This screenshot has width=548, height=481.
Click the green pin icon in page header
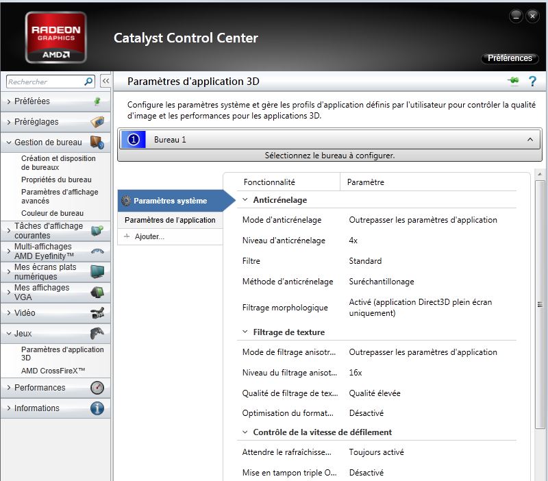513,81
